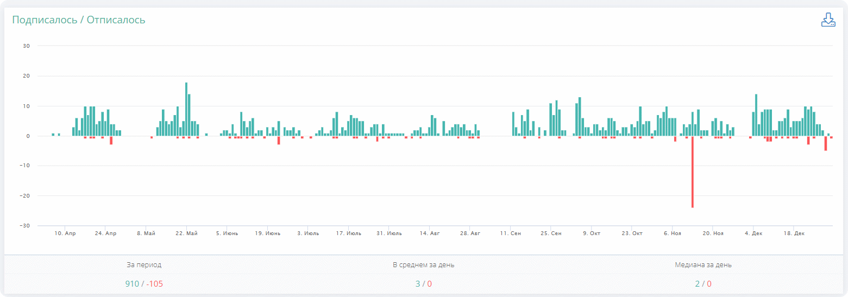The height and width of the screenshot is (297, 848).
Task: Click the download chart icon
Action: pos(828,20)
